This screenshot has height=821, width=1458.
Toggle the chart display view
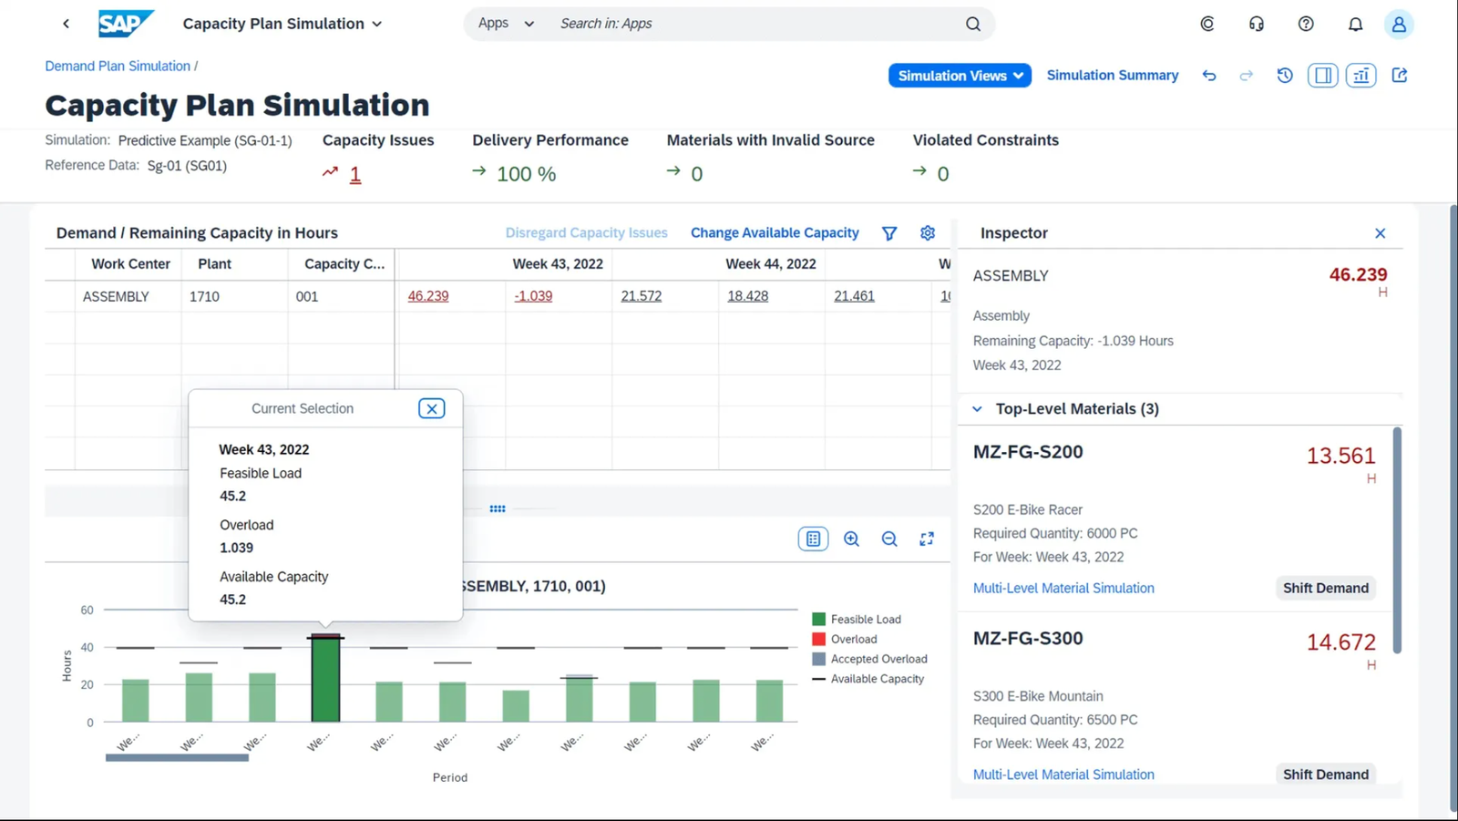coord(1360,76)
